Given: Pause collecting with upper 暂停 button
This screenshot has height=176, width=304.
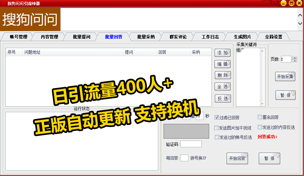Looking at the screenshot, I should [285, 95].
